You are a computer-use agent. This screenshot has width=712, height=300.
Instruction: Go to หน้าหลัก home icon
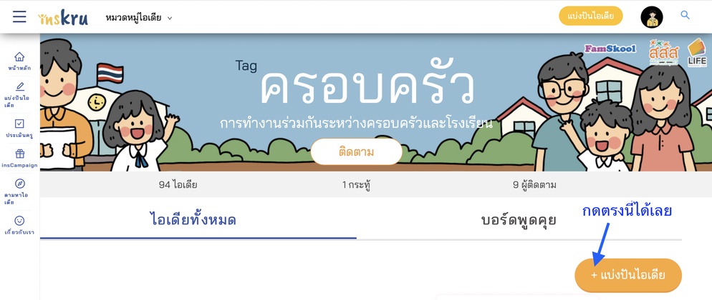pos(19,56)
